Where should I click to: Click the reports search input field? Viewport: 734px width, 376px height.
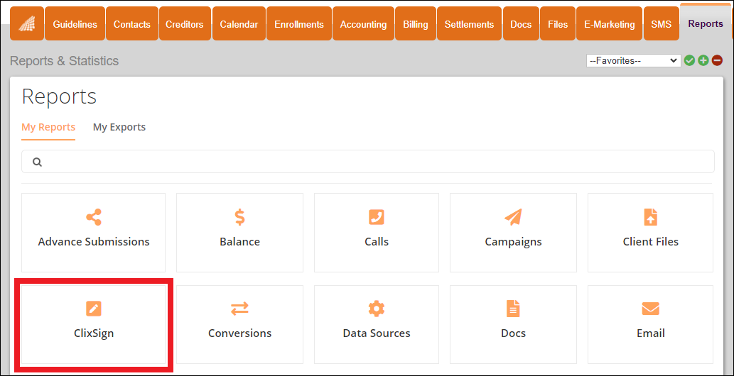pos(367,162)
